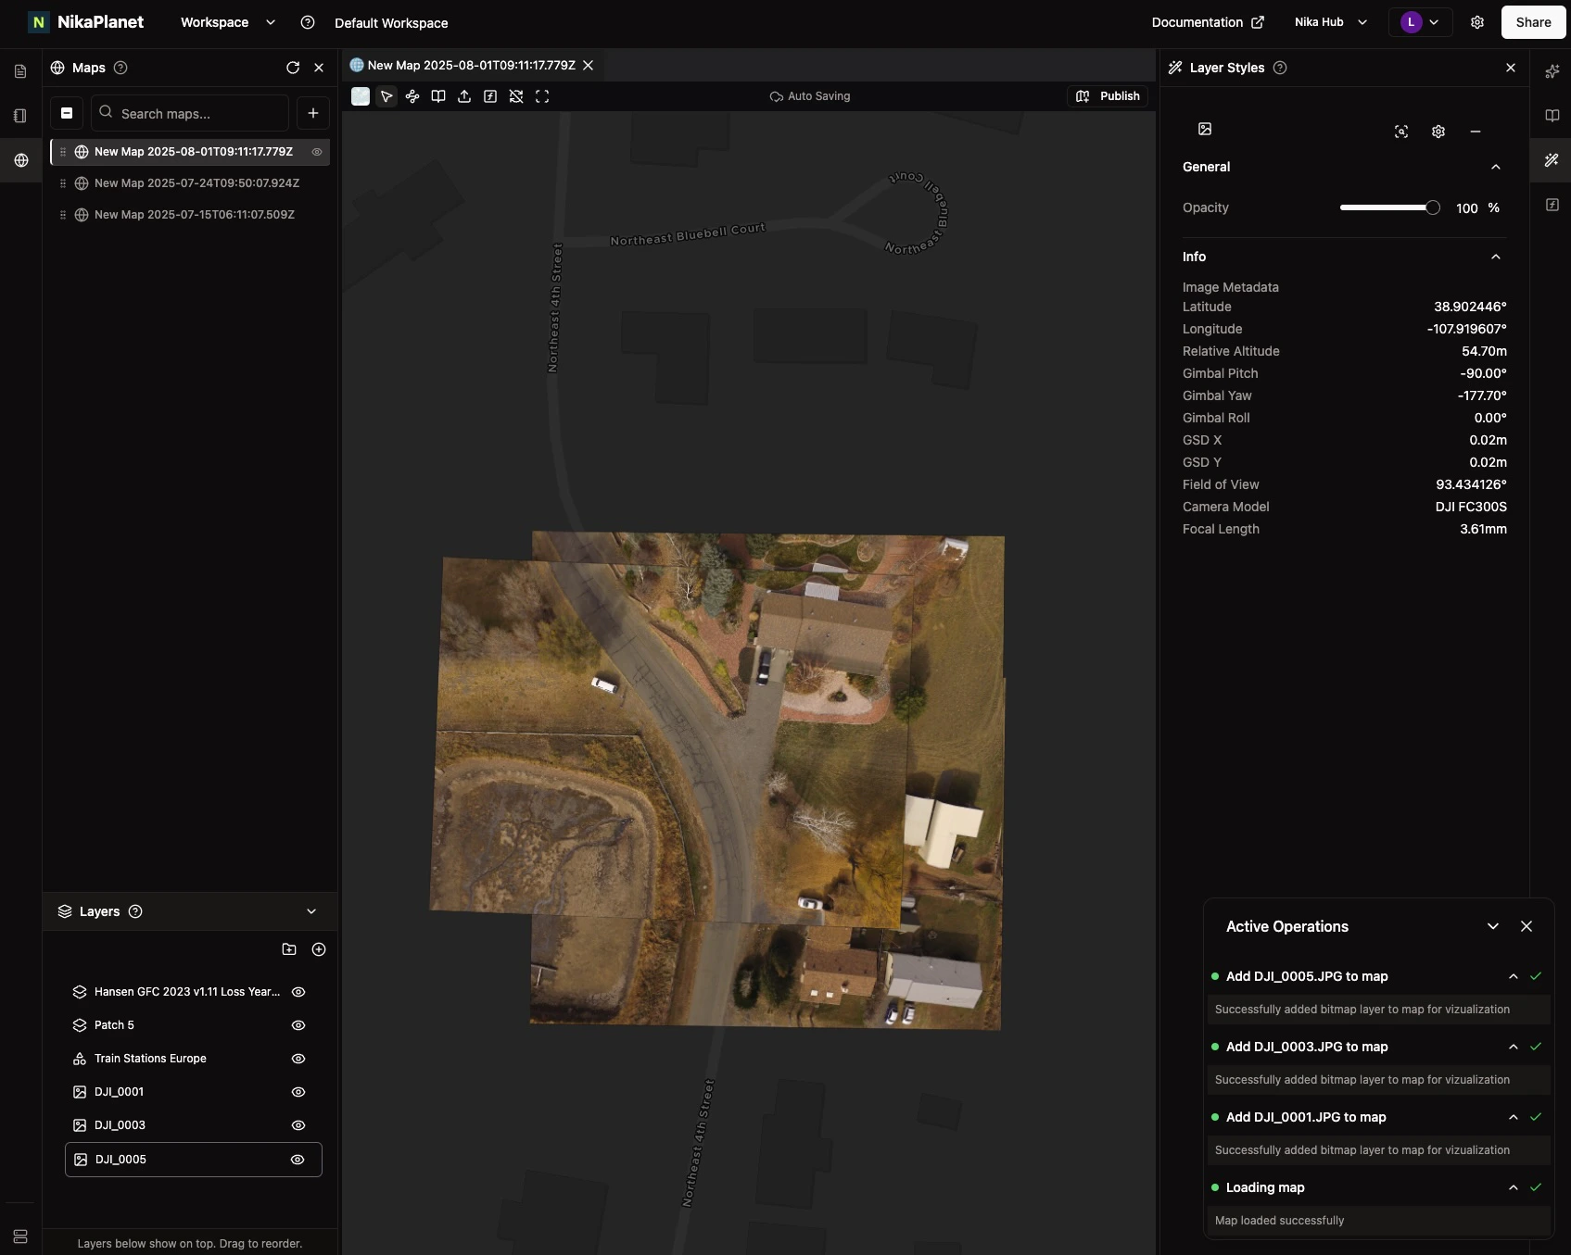Create a new layer folder

pos(289,949)
